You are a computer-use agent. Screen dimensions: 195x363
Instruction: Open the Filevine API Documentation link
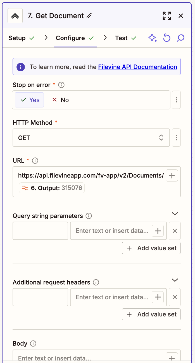(x=137, y=67)
